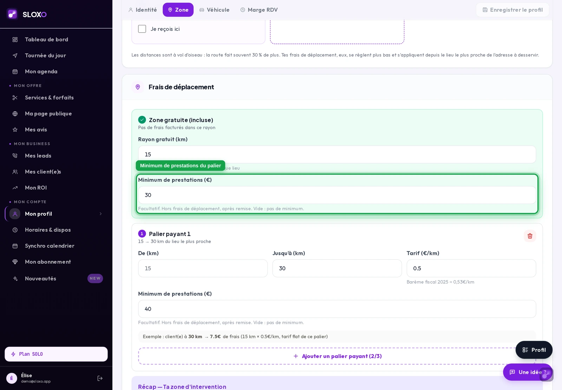Viewport: 562px width, 390px height.
Task: Check the Je reçois ici checkbox
Action: (142, 29)
